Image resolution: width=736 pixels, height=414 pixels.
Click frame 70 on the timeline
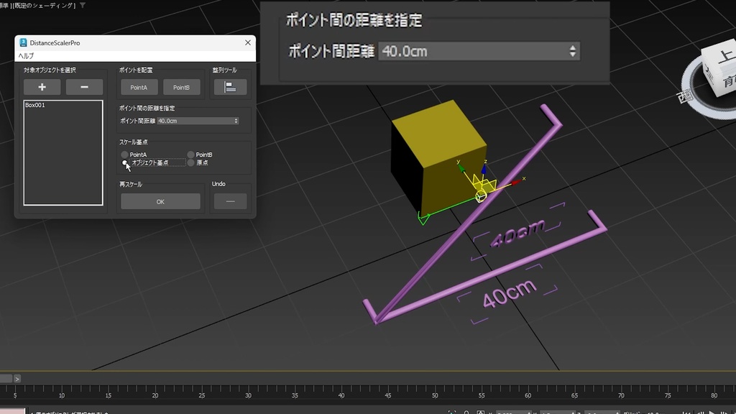click(x=621, y=395)
